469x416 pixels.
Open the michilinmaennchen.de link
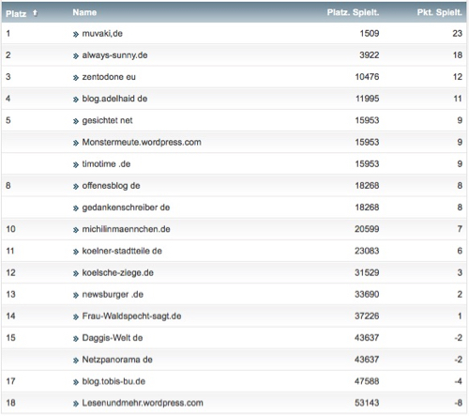[126, 229]
